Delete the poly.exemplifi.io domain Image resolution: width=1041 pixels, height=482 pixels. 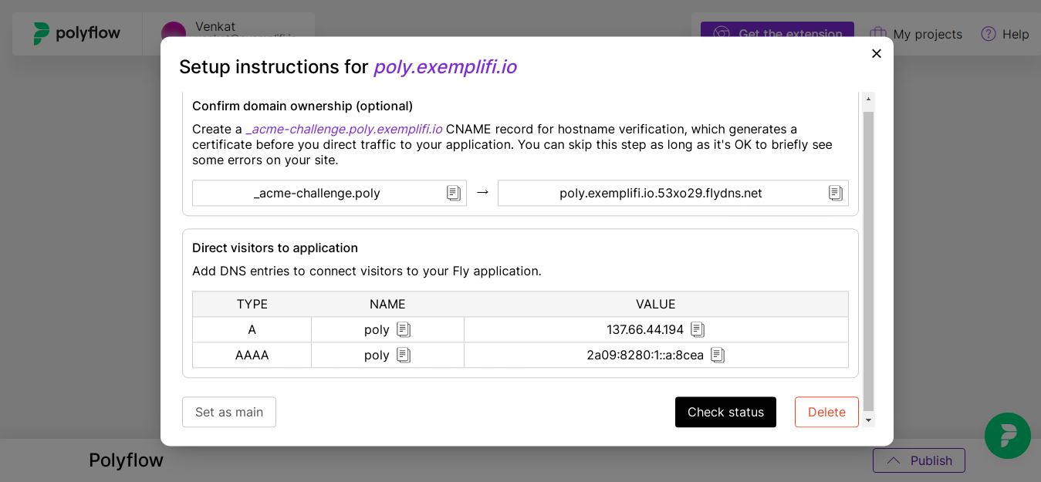(x=826, y=412)
